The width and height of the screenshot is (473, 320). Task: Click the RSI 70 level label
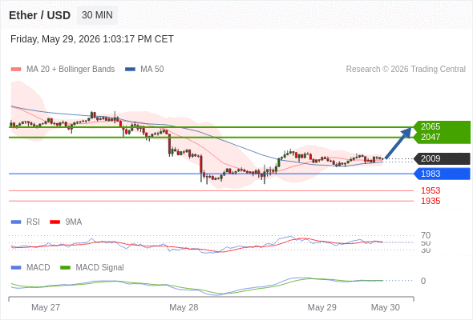pos(426,235)
